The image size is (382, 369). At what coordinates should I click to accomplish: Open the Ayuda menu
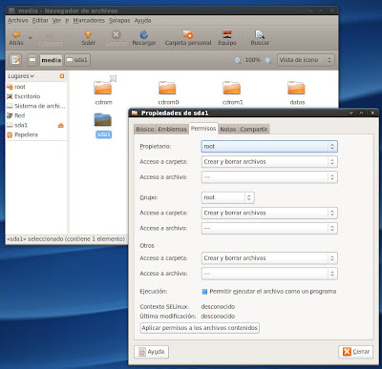coord(142,20)
